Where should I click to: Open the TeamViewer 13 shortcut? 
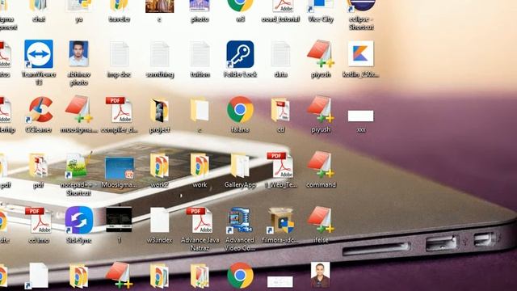pyautogui.click(x=39, y=54)
